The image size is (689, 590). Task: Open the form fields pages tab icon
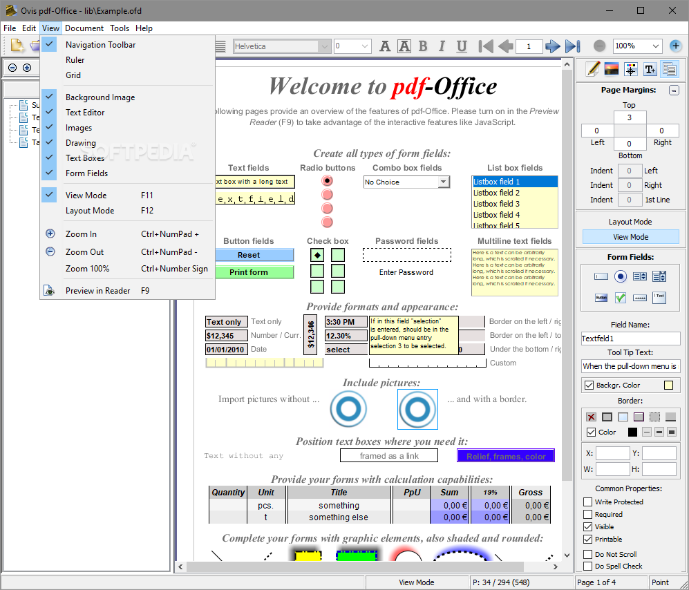coord(669,69)
